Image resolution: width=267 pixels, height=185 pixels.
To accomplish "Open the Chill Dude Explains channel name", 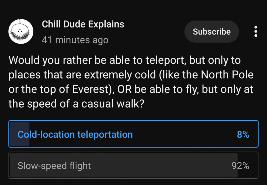I will coord(83,24).
